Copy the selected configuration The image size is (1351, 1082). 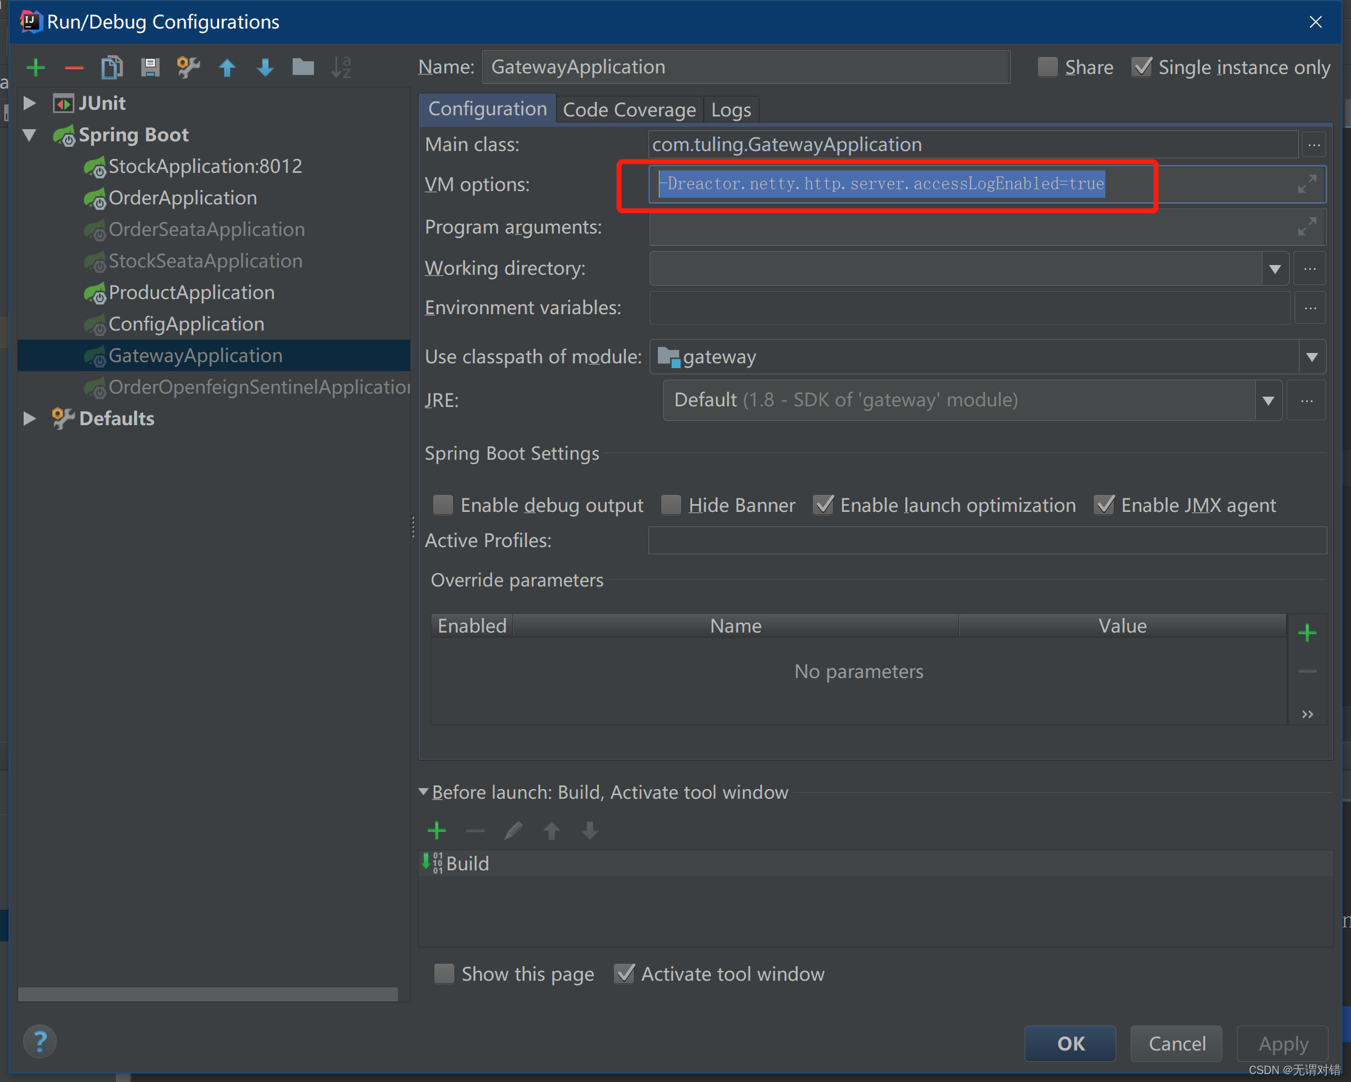tap(112, 67)
